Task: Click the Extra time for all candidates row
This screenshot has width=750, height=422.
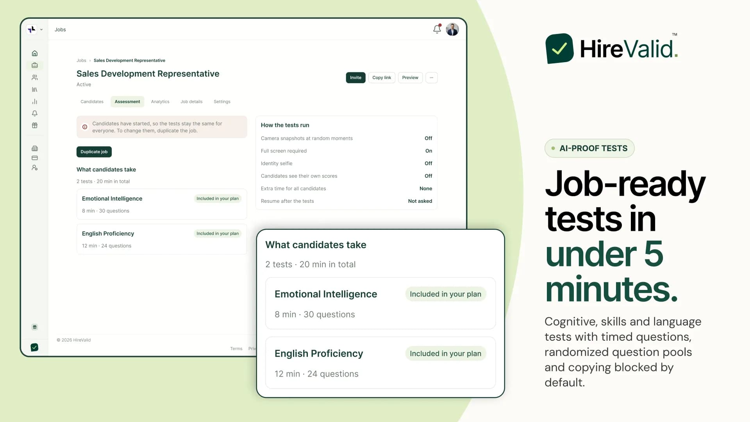Action: coord(346,188)
